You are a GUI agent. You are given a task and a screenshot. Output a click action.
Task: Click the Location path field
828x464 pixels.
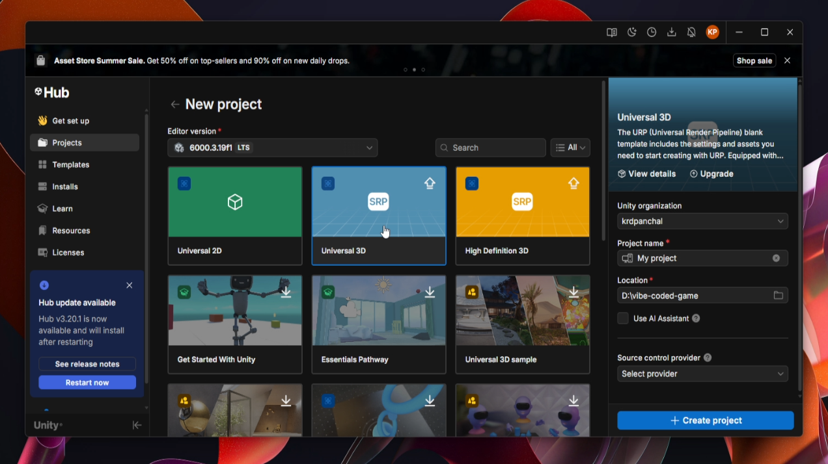[702, 296]
